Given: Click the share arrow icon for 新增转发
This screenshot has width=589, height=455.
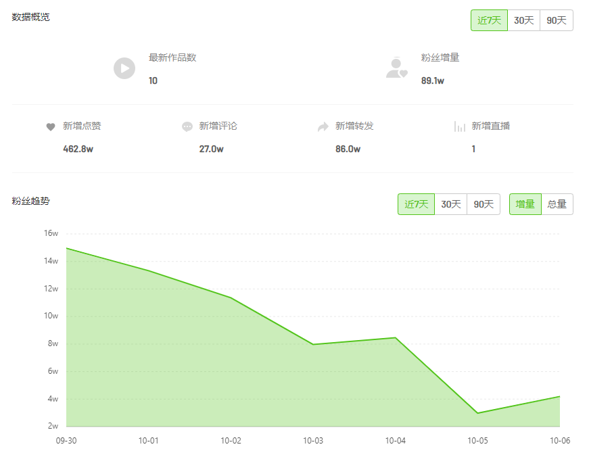Looking at the screenshot, I should [323, 126].
